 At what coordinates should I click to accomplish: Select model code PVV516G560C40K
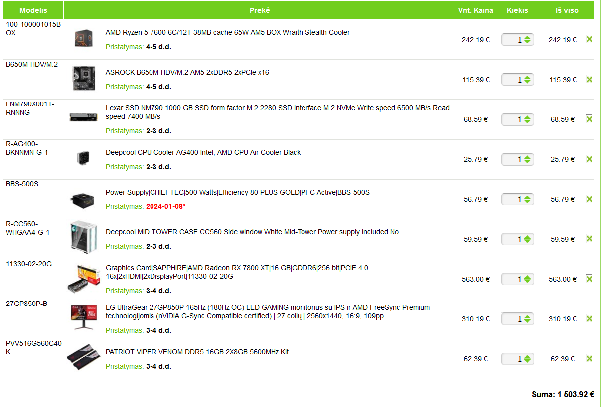[x=34, y=347]
